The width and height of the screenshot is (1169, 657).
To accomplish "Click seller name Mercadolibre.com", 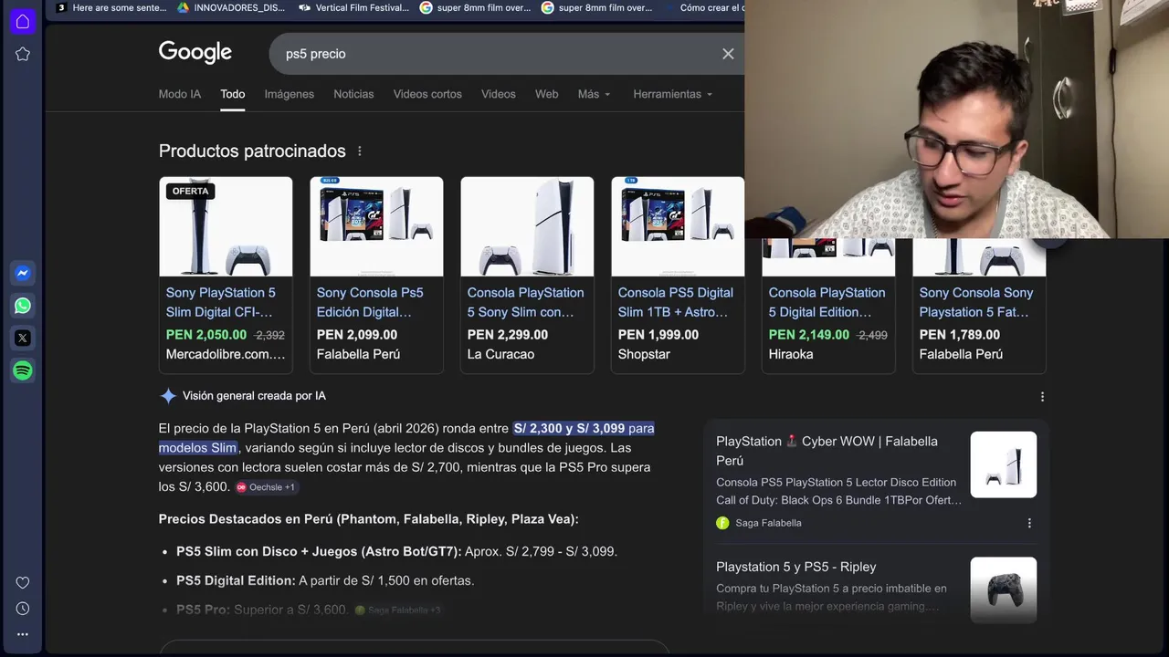I will (x=226, y=354).
